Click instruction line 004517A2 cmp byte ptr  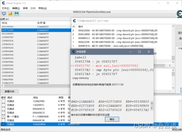[x=114, y=70]
